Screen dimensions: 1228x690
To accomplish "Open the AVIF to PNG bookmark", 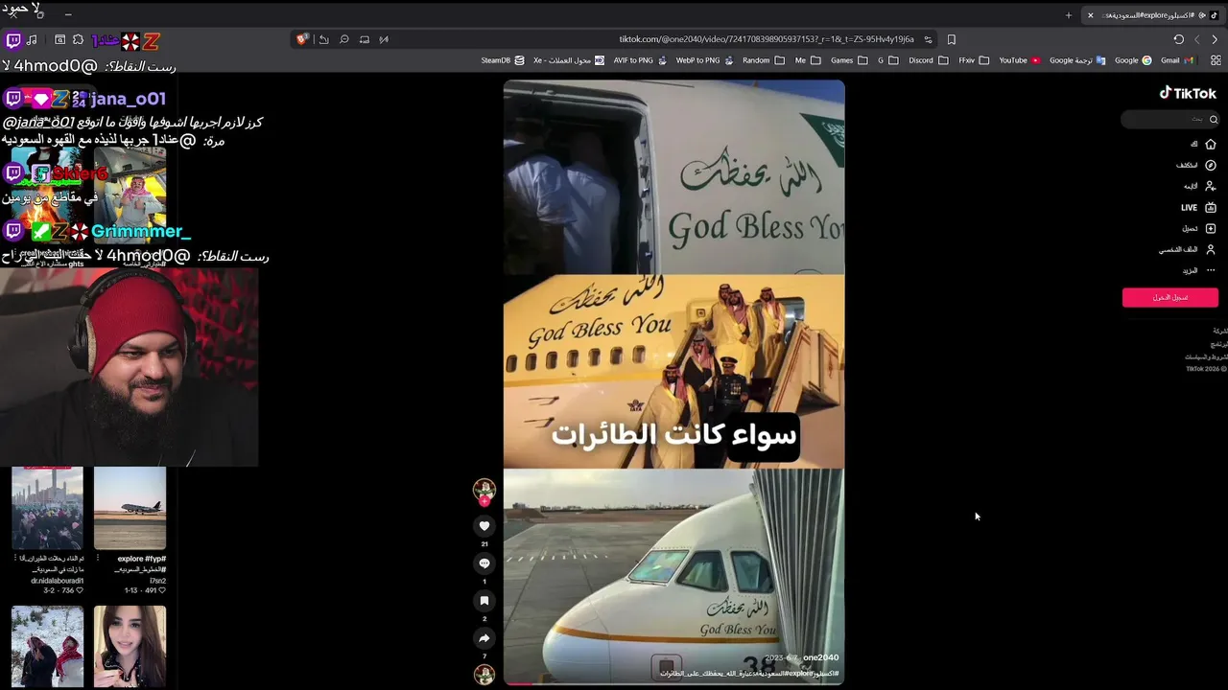I will click(x=639, y=60).
